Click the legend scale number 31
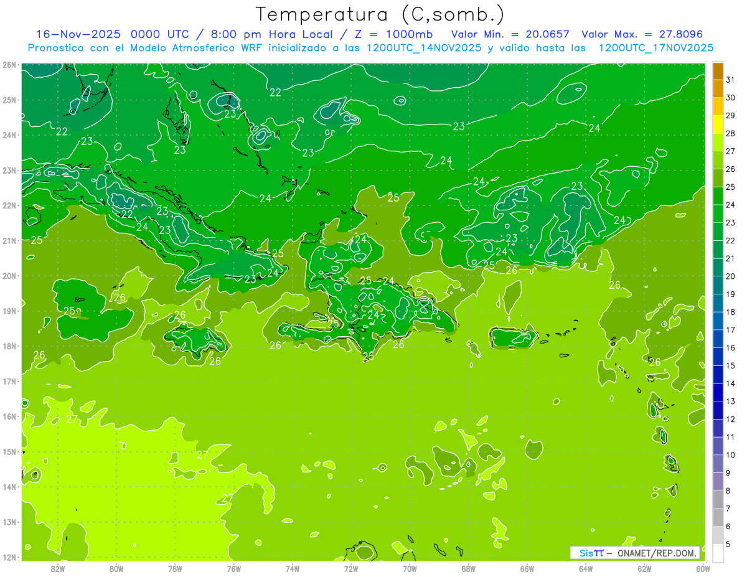This screenshot has width=747, height=577. coord(731,80)
